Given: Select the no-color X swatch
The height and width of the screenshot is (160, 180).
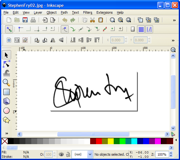Looking at the screenshot, I should tap(5, 141).
